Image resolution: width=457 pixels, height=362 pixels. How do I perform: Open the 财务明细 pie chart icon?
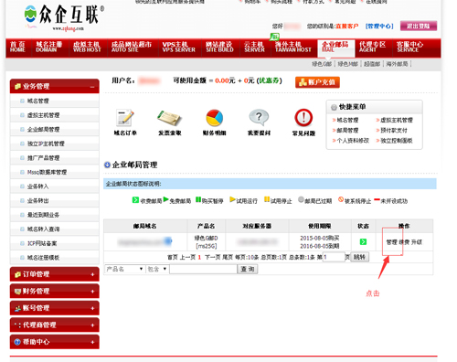[x=214, y=118]
